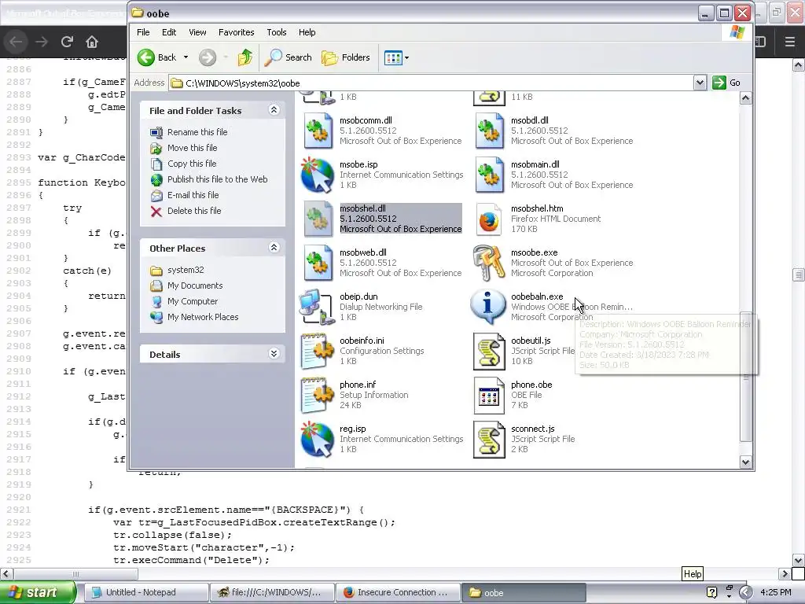
Task: Select the phone.inf setup icon
Action: click(x=318, y=396)
